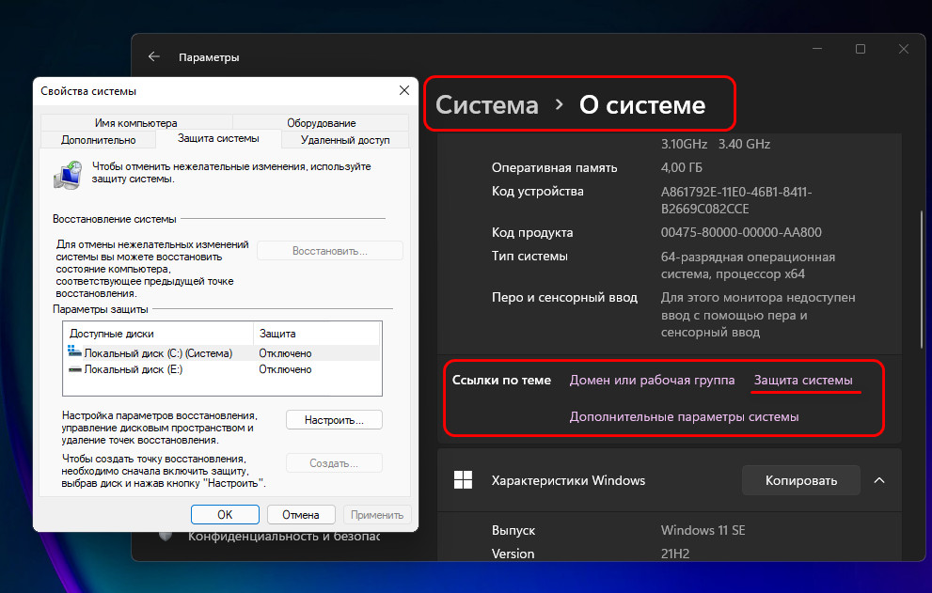Click Отключено status for disk E:

(x=285, y=369)
